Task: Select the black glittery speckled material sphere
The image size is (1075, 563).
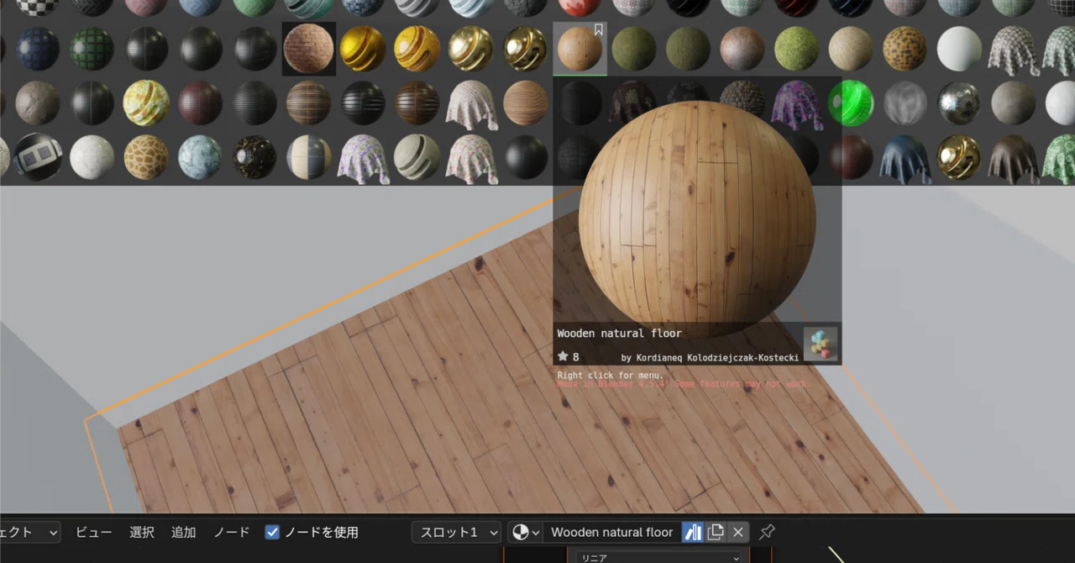Action: [x=254, y=157]
